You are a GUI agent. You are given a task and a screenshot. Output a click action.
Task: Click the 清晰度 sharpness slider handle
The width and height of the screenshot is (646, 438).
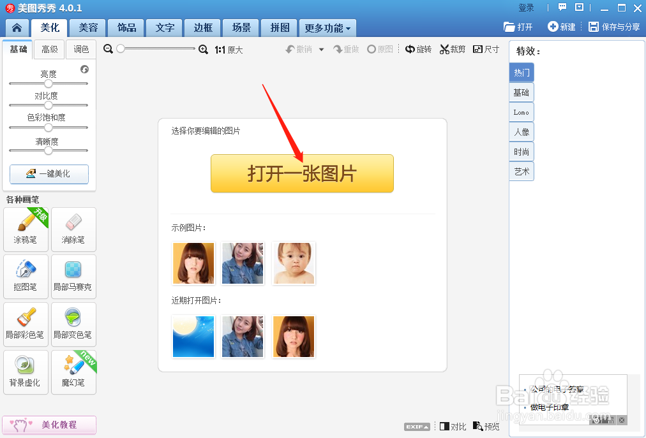point(49,150)
